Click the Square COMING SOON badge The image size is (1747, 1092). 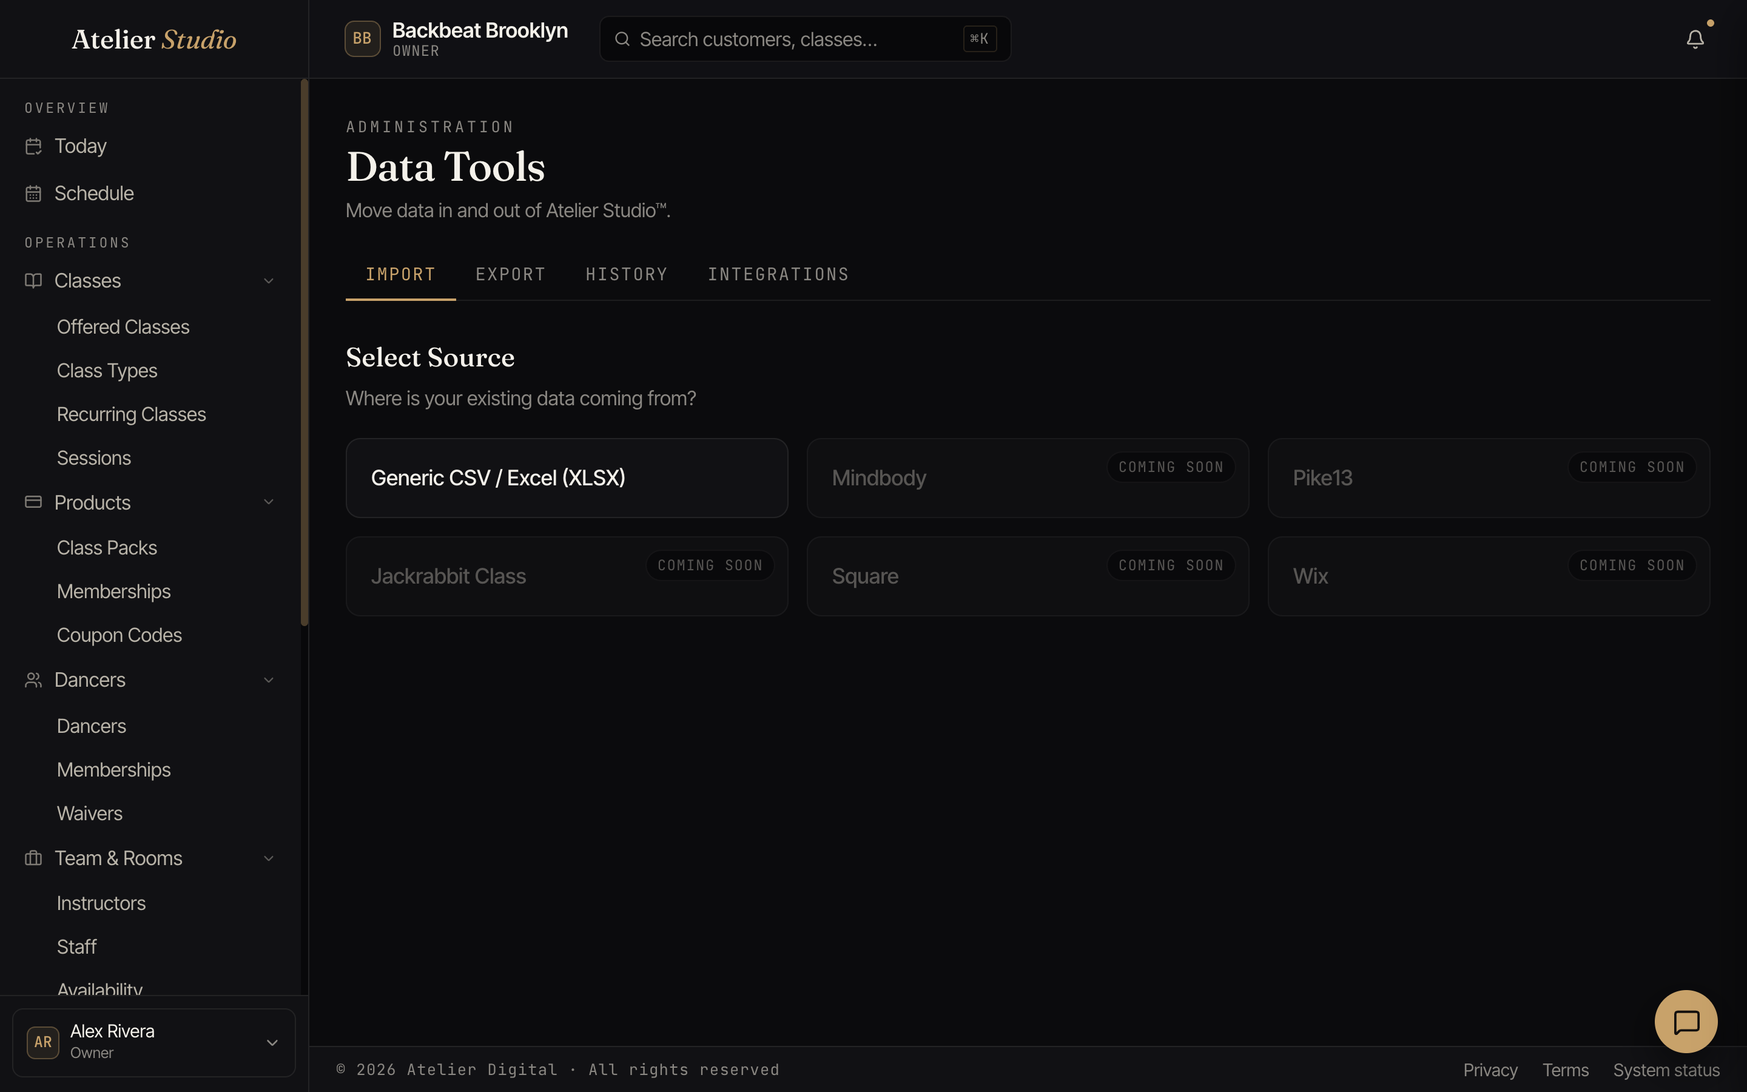click(x=1171, y=565)
